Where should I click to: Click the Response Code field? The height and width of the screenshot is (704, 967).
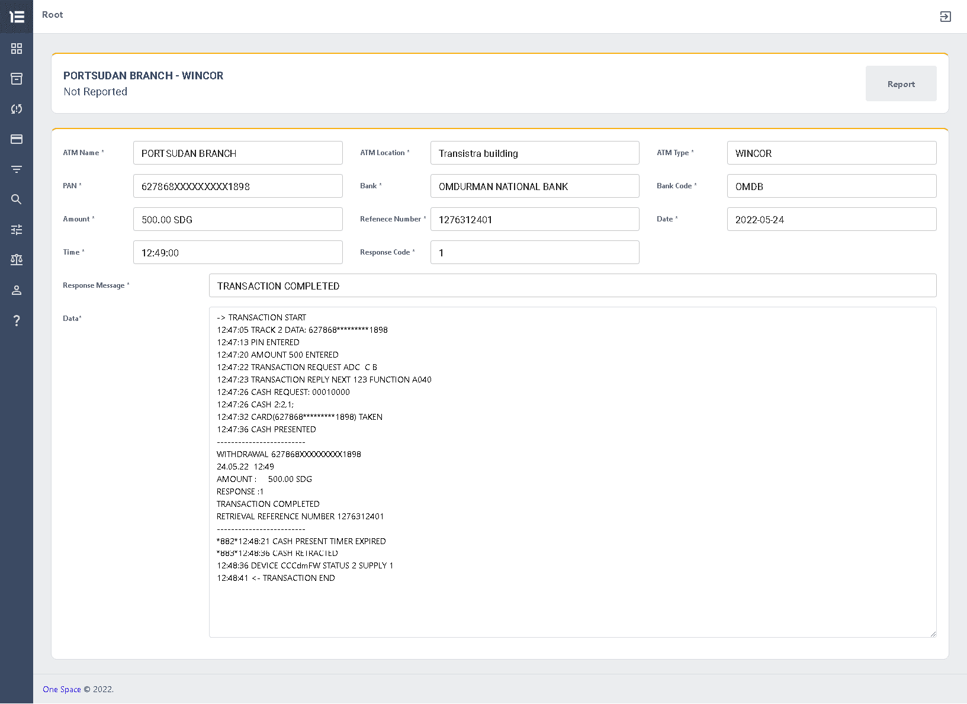[x=534, y=252]
